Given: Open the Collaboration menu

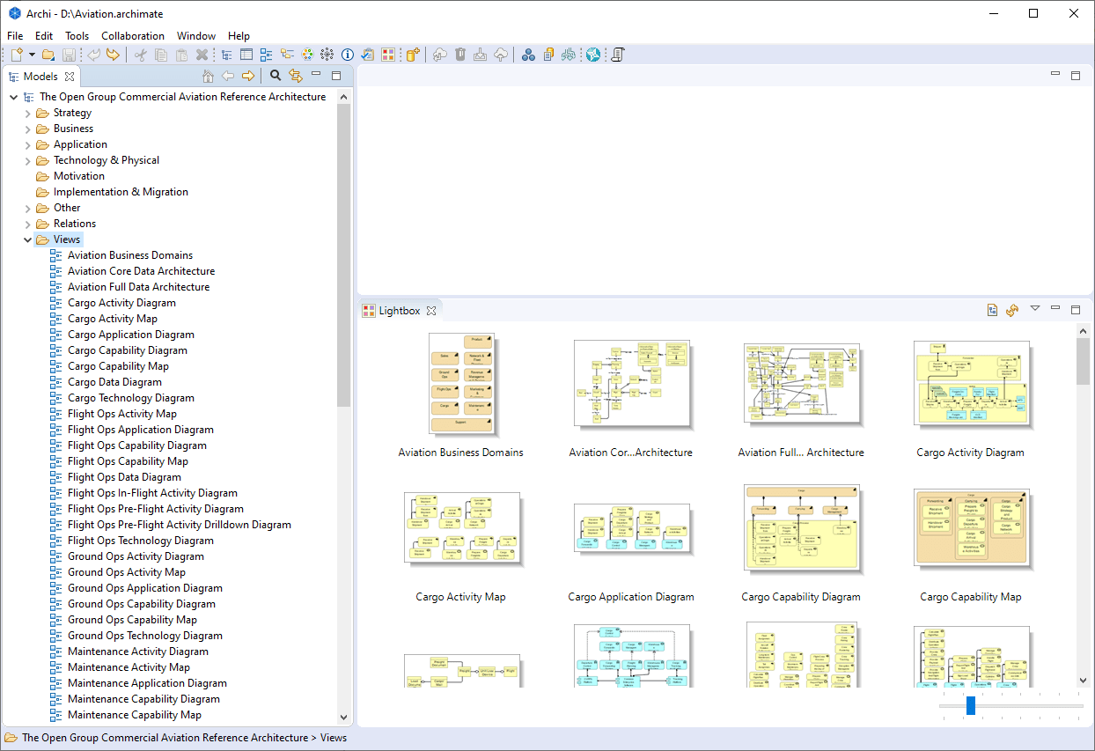Looking at the screenshot, I should click(133, 36).
